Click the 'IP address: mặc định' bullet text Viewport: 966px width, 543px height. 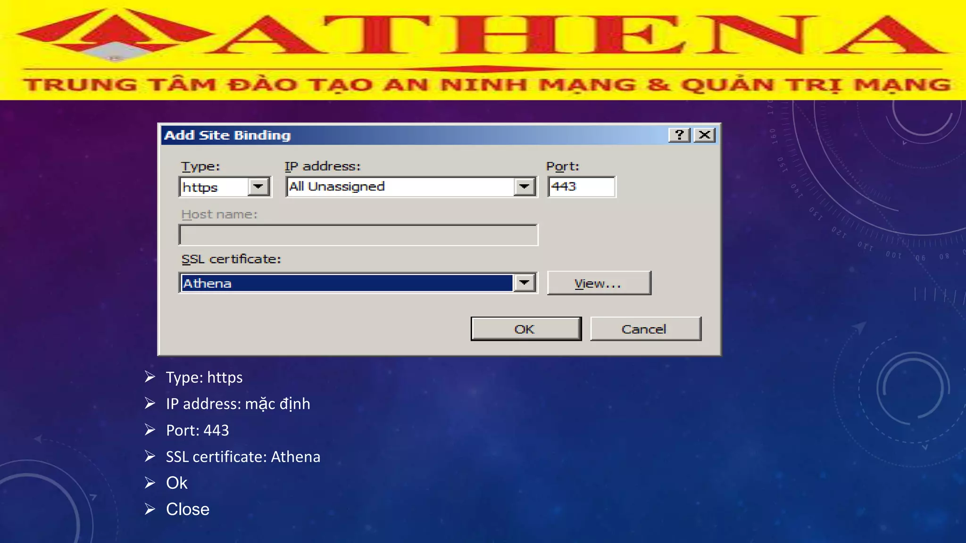point(238,404)
